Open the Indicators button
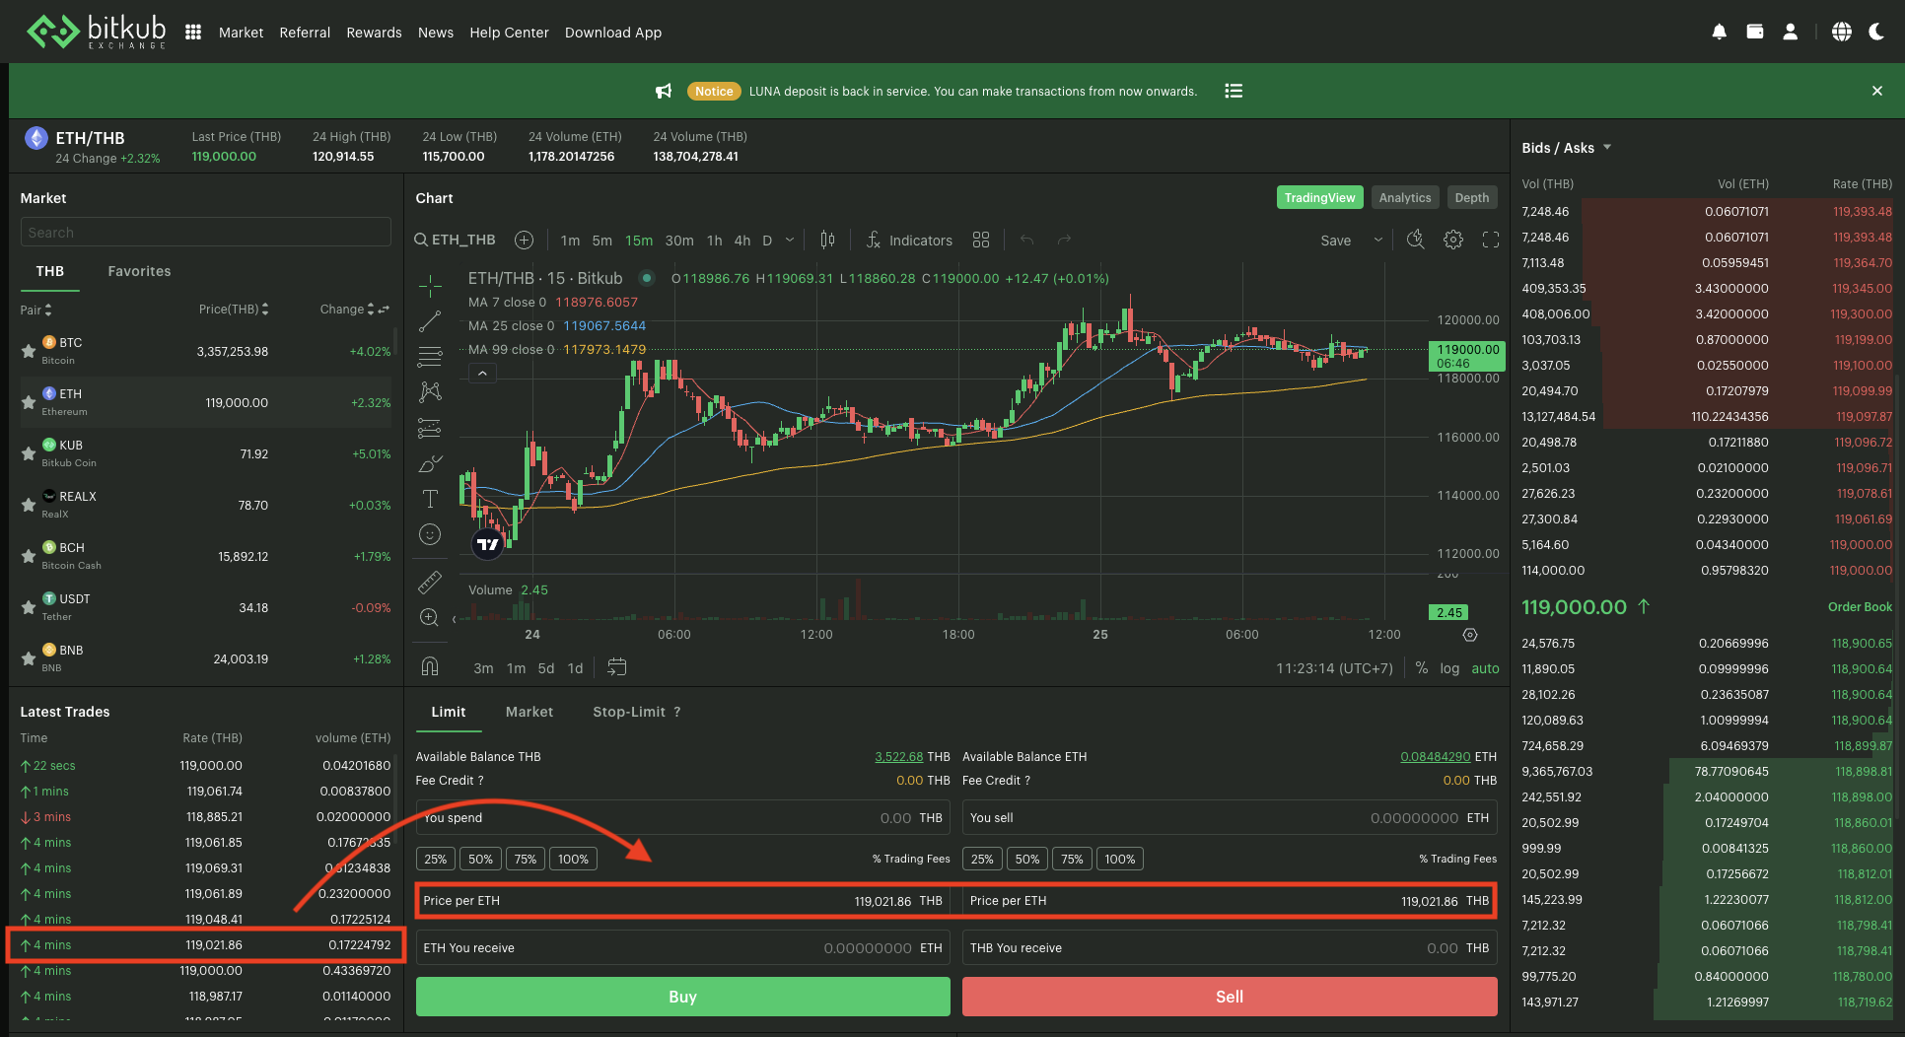1905x1037 pixels. click(x=909, y=240)
